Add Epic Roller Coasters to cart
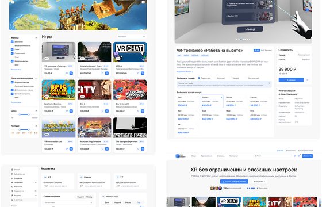322x207 pixels. pos(71,111)
